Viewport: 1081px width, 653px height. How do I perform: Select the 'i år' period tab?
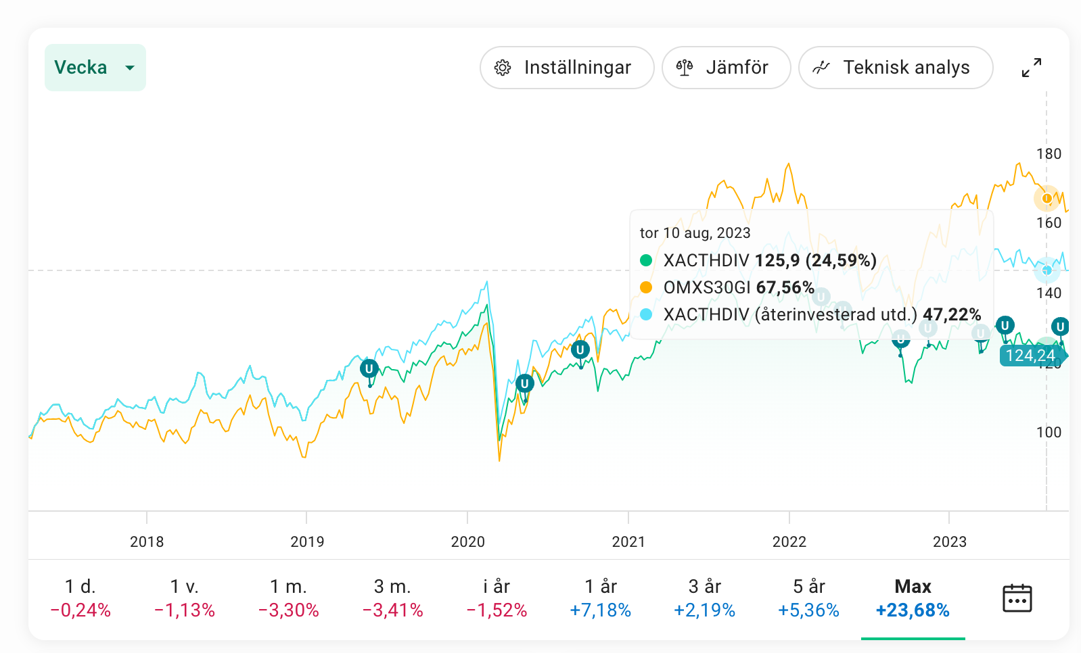[497, 598]
